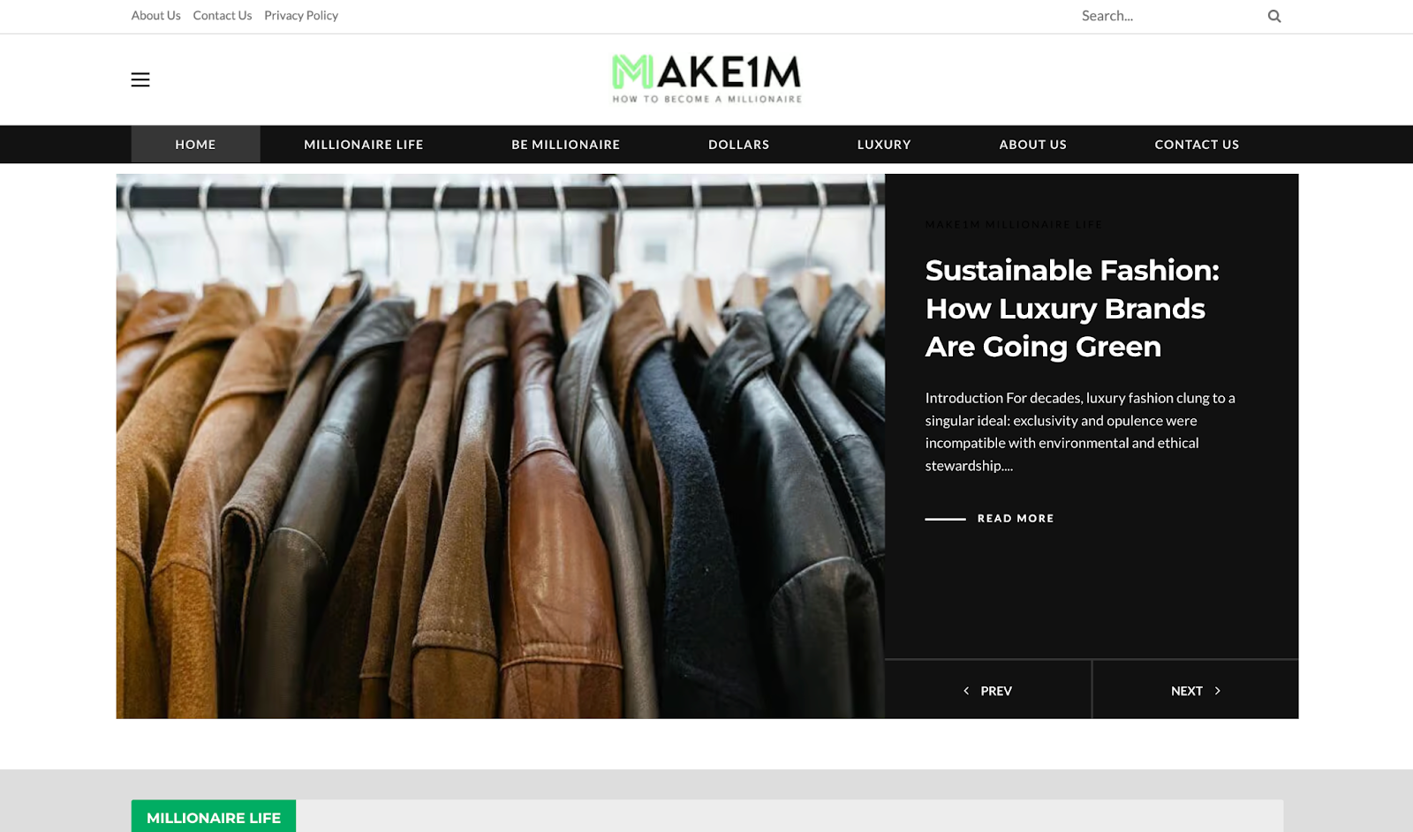Viewport: 1413px width, 832px height.
Task: Open the hamburger menu icon
Action: (x=140, y=79)
